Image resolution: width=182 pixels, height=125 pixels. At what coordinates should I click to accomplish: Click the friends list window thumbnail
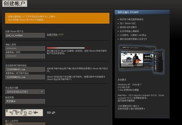coord(159,62)
